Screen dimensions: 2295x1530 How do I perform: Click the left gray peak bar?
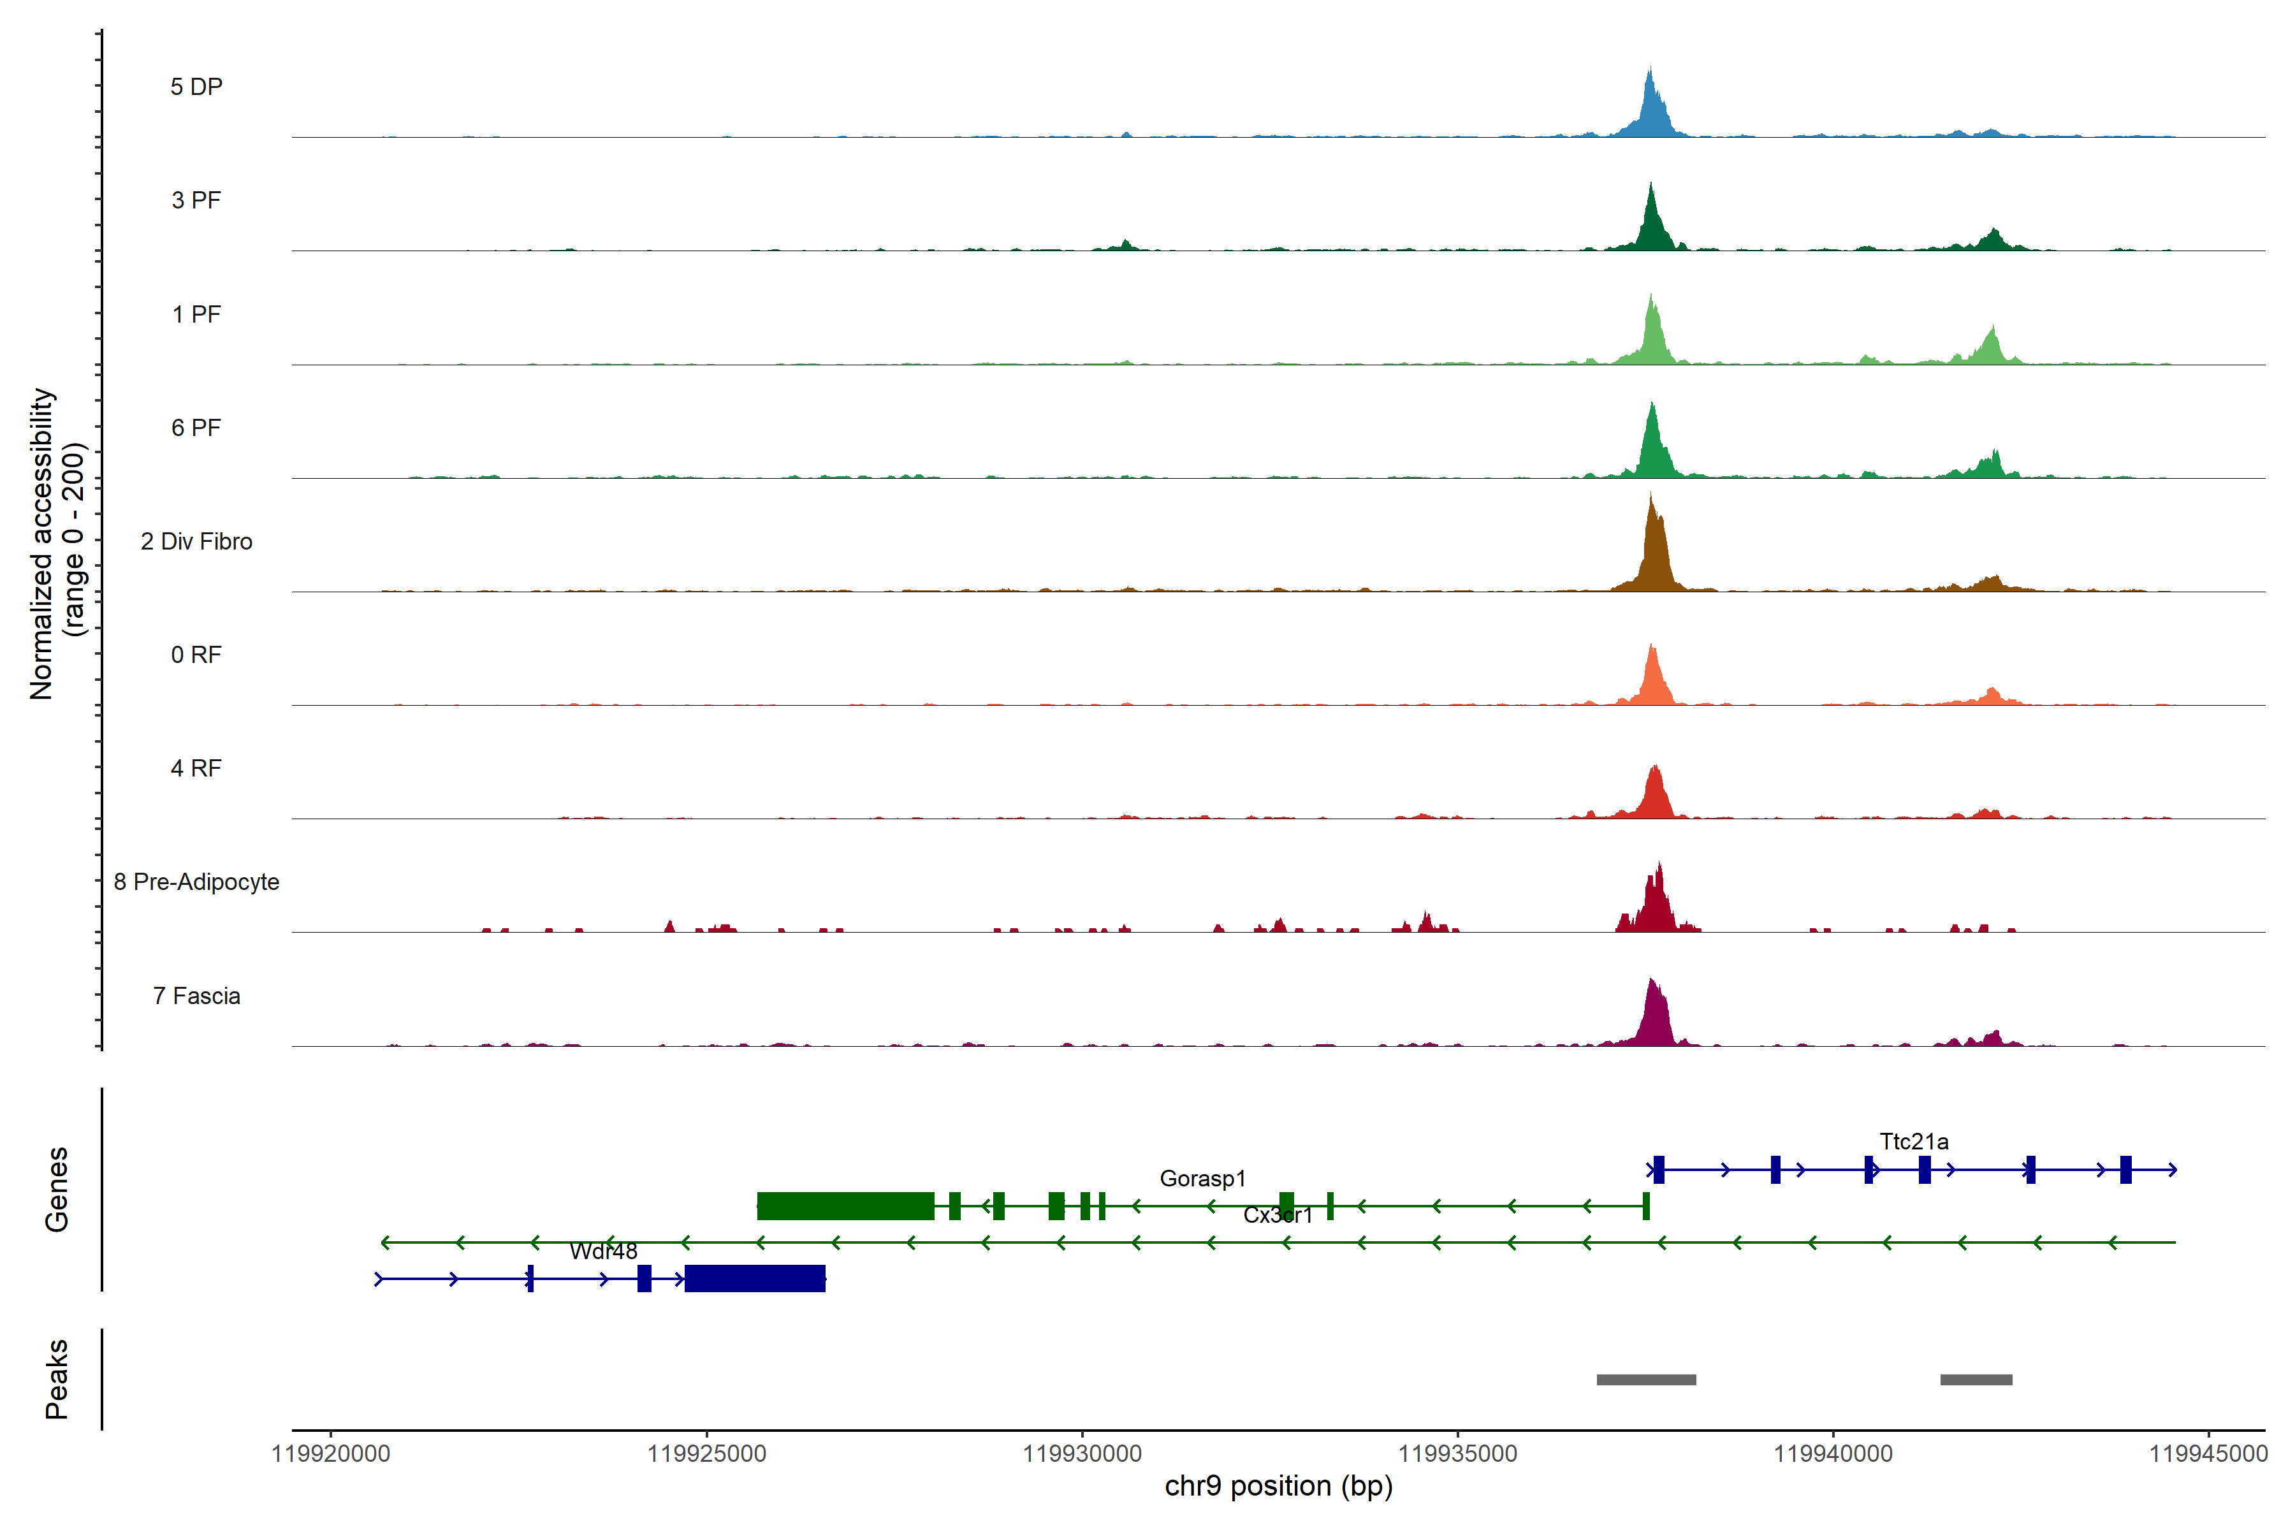(x=1646, y=1380)
